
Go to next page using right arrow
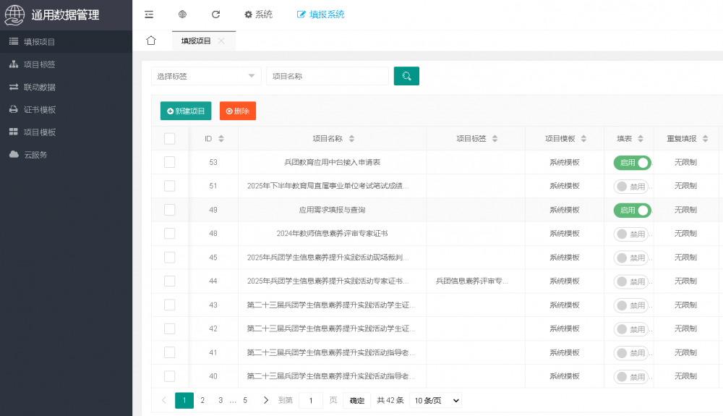265,400
